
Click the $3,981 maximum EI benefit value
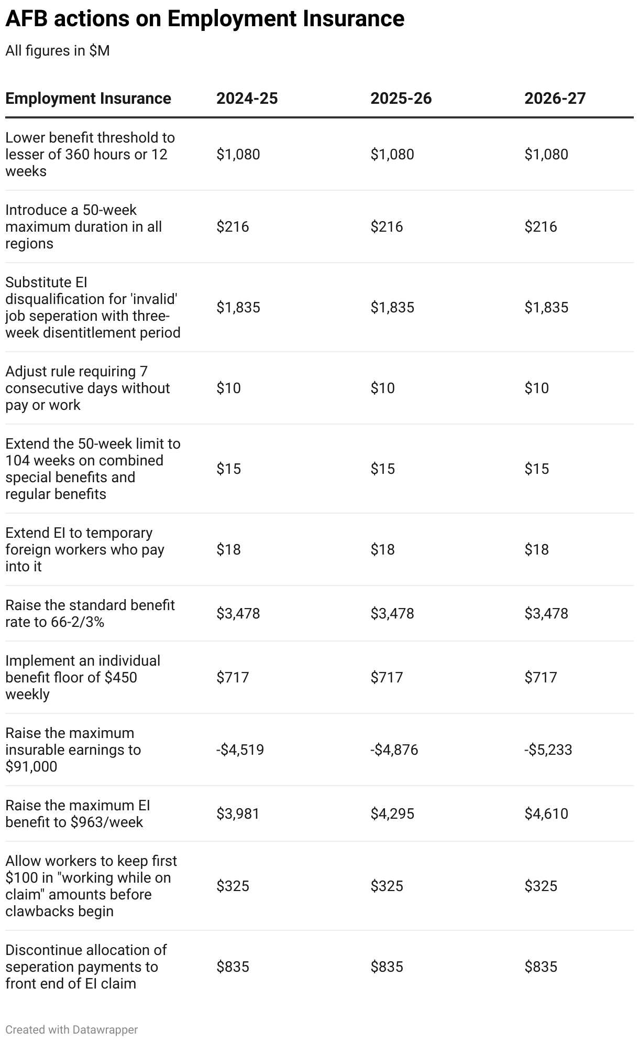point(238,813)
